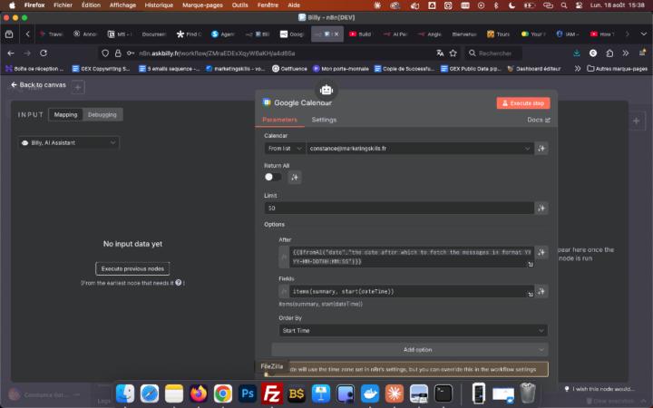Image resolution: width=653 pixels, height=408 pixels.
Task: Expand Firefox toolbar overflow double arrow
Action: point(626,53)
